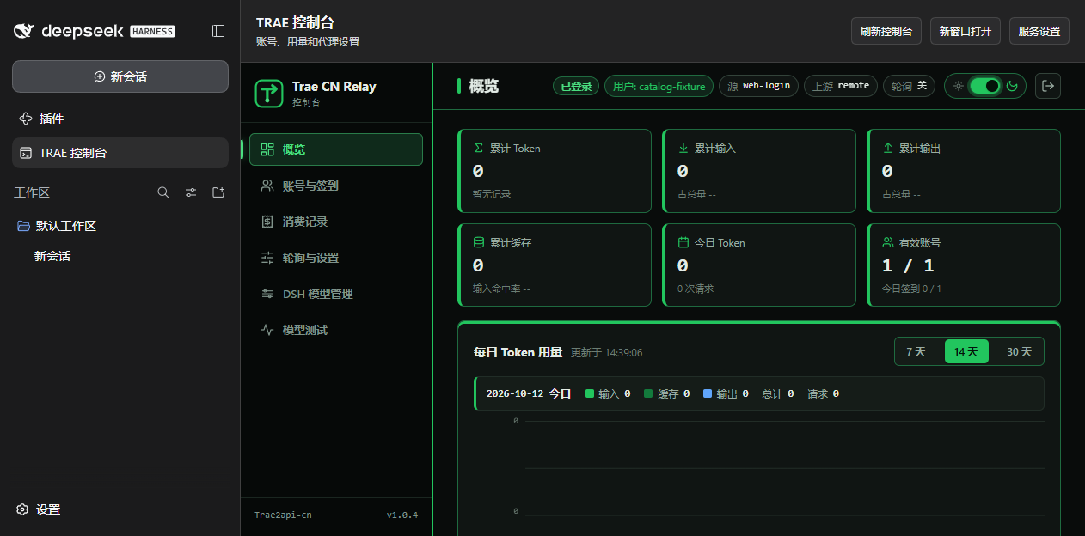Click the blue 输出 legend swatch

click(x=708, y=393)
